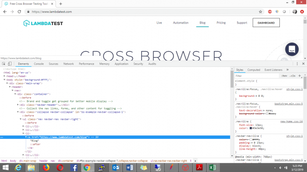Switch to the Console tab
The height and width of the screenshot is (172, 307).
39,64
